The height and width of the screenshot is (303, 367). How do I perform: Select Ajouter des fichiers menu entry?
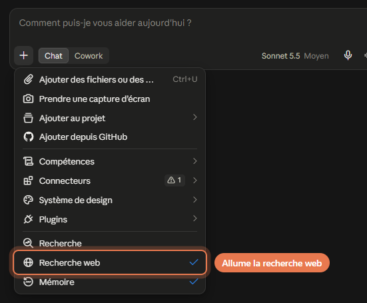(x=110, y=79)
